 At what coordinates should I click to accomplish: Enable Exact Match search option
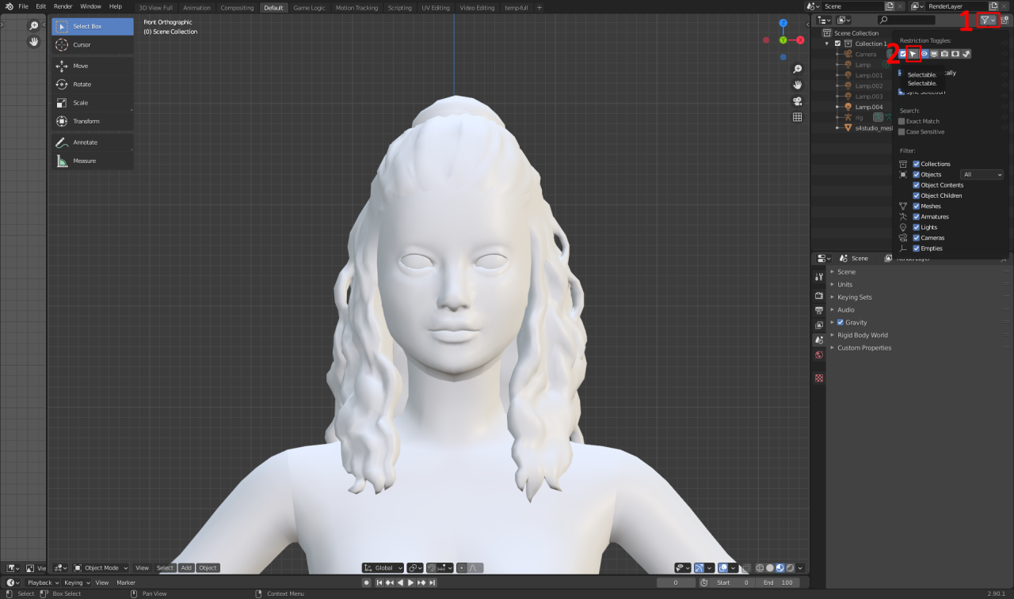pyautogui.click(x=902, y=121)
